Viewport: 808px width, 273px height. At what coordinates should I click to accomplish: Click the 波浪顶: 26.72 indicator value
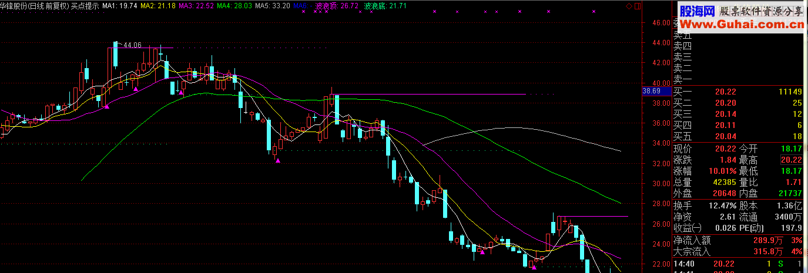(337, 5)
